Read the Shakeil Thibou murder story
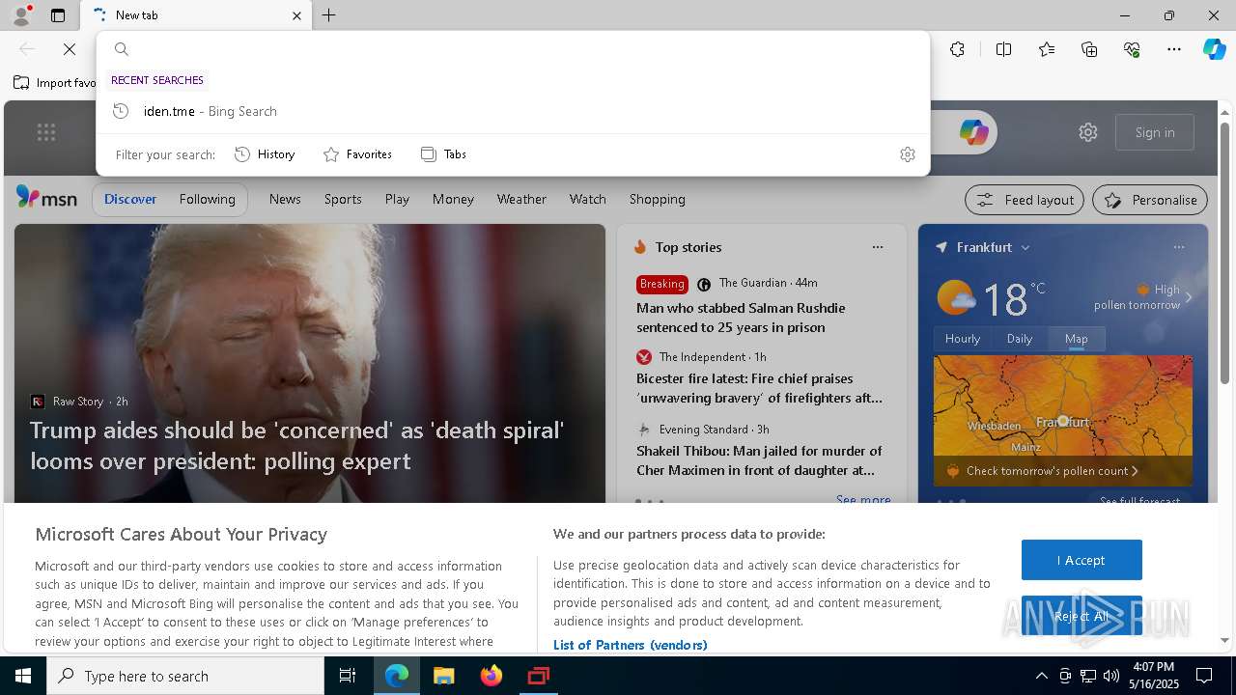 759,460
